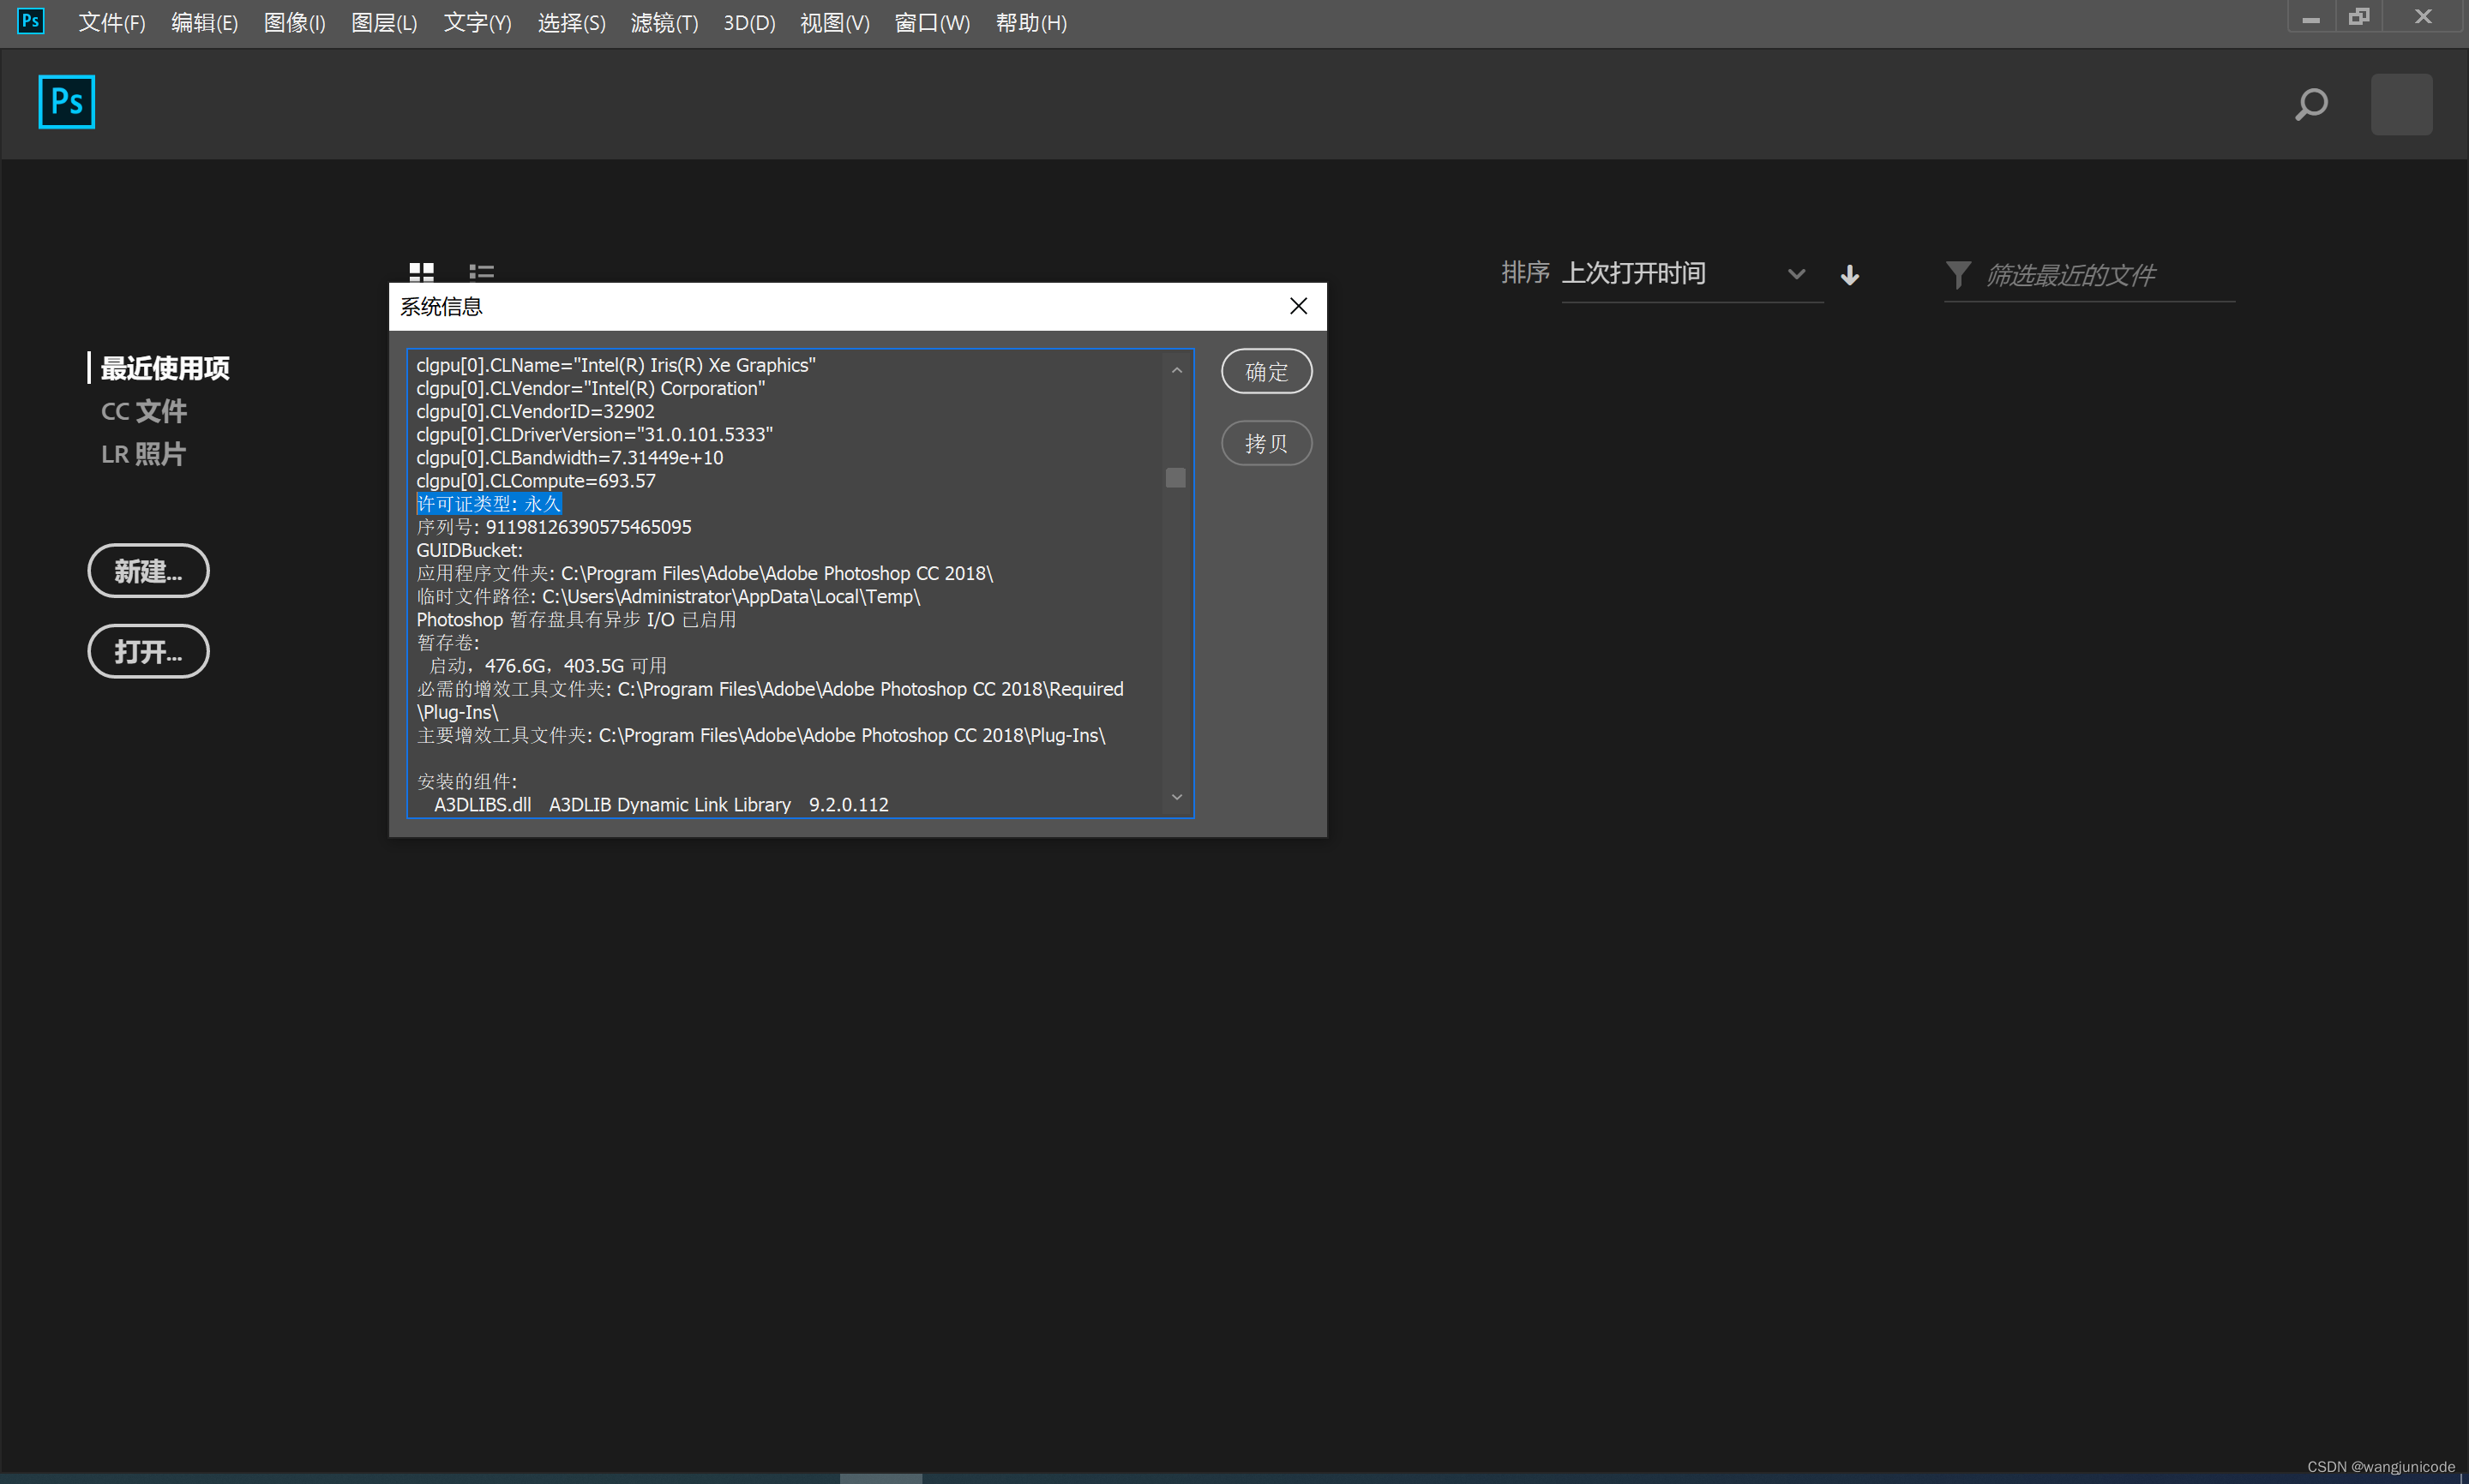Click the CLDriverVersion line
Image resolution: width=2469 pixels, height=1484 pixels.
click(x=594, y=434)
